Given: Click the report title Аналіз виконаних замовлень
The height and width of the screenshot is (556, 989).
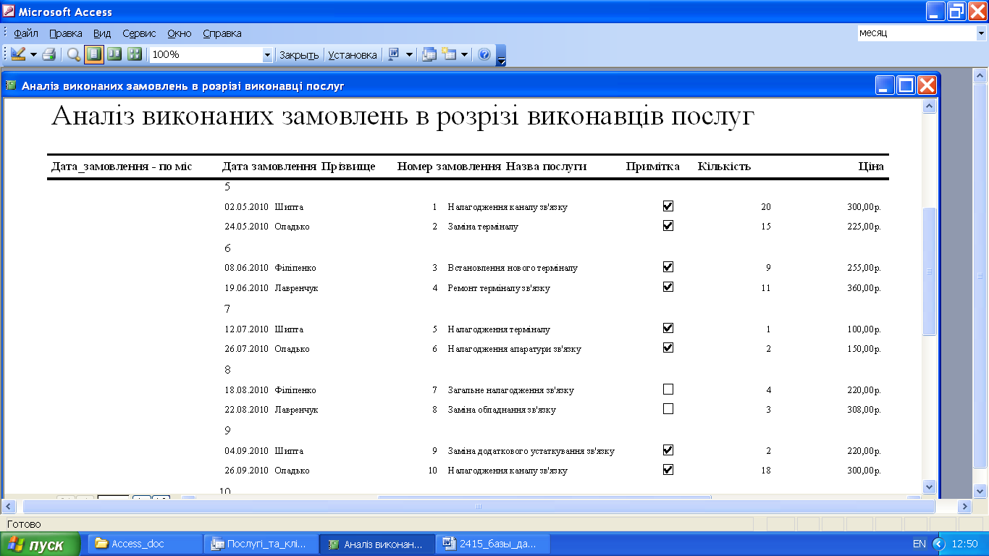Looking at the screenshot, I should [x=403, y=117].
